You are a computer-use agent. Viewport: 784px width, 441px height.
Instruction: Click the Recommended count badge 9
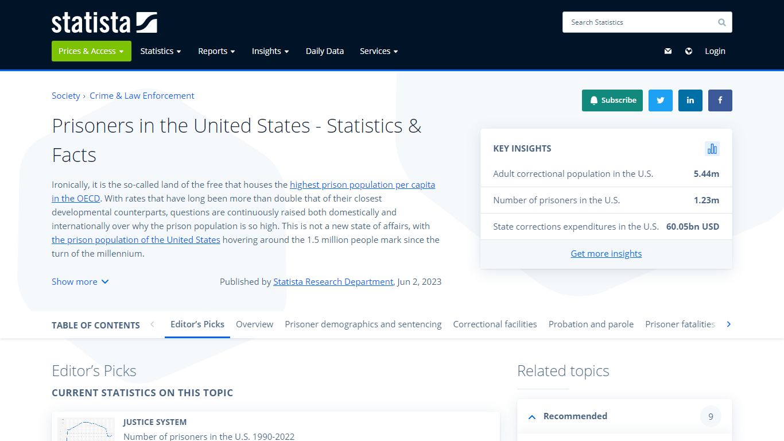click(711, 417)
